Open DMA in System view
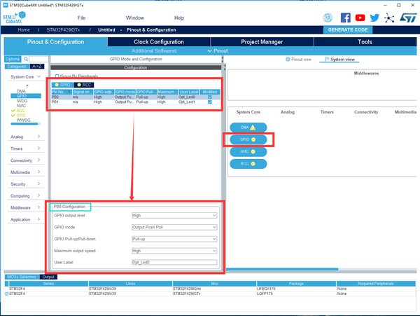420x316 pixels. pos(246,127)
